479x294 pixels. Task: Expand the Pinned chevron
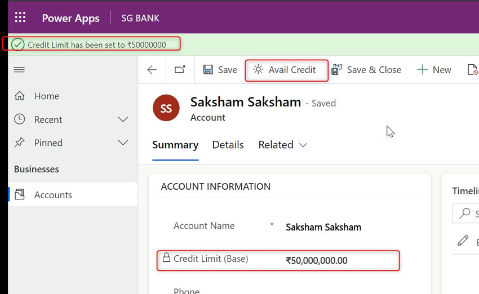[123, 142]
